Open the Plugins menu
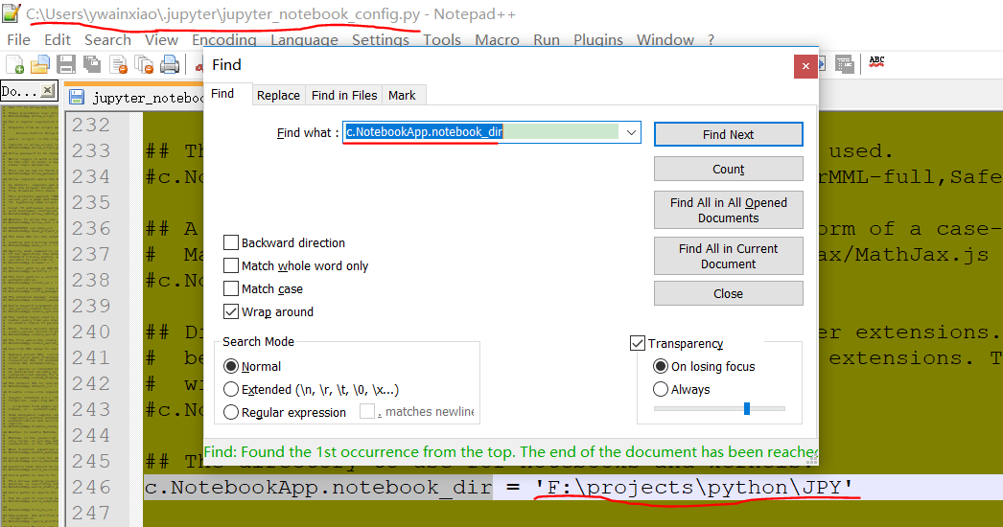1003x527 pixels. pyautogui.click(x=598, y=39)
